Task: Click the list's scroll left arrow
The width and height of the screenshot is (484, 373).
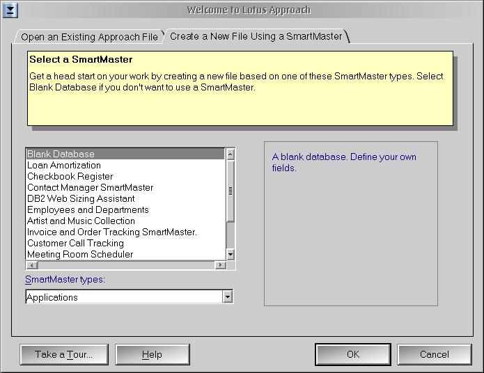Action: pyautogui.click(x=31, y=265)
